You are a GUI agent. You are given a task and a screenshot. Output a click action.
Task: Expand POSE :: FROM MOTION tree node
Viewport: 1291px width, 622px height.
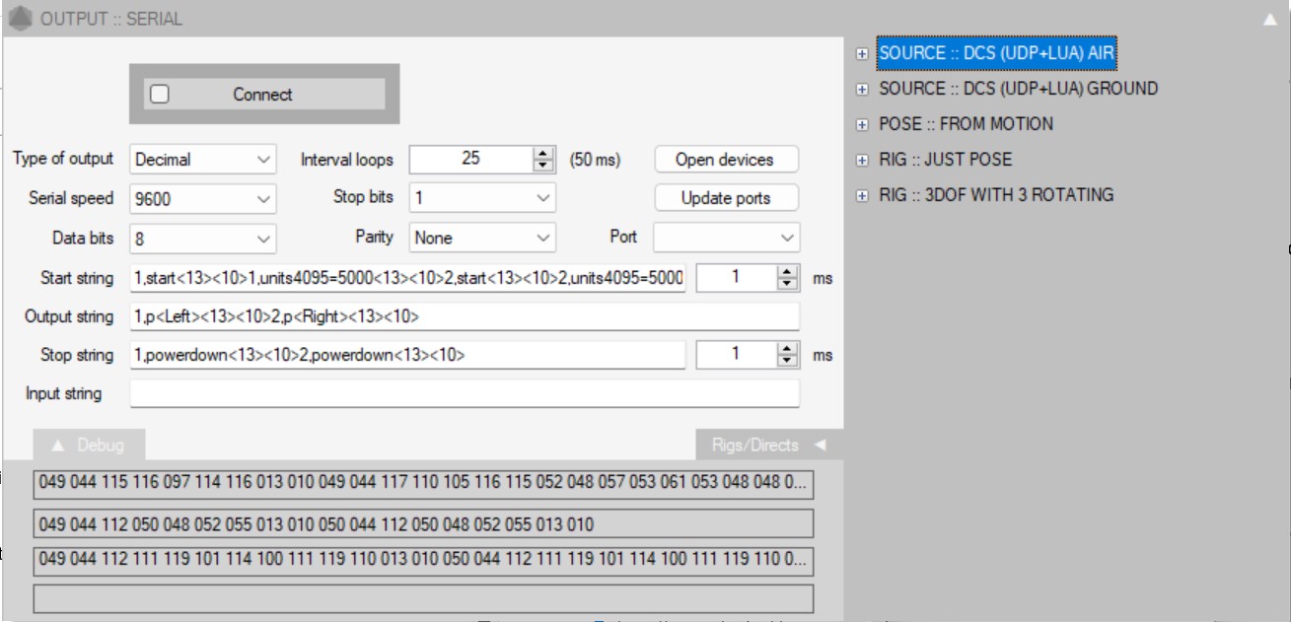pyautogui.click(x=862, y=125)
